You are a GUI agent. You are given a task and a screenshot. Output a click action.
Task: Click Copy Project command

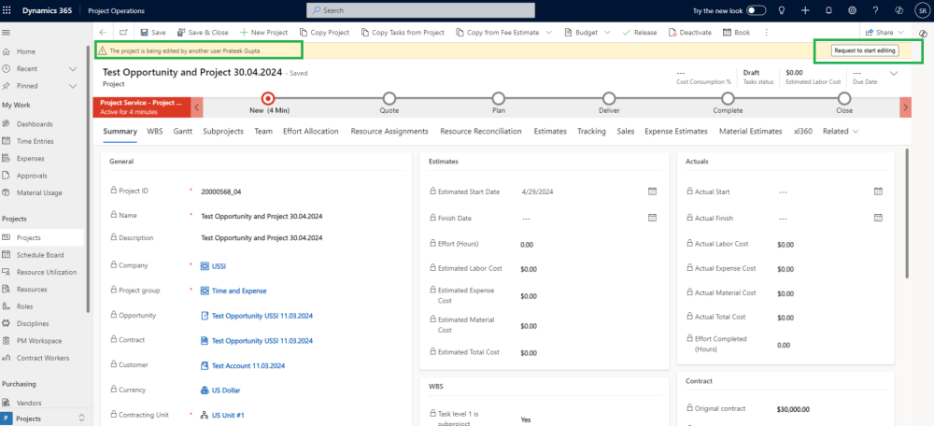[324, 33]
